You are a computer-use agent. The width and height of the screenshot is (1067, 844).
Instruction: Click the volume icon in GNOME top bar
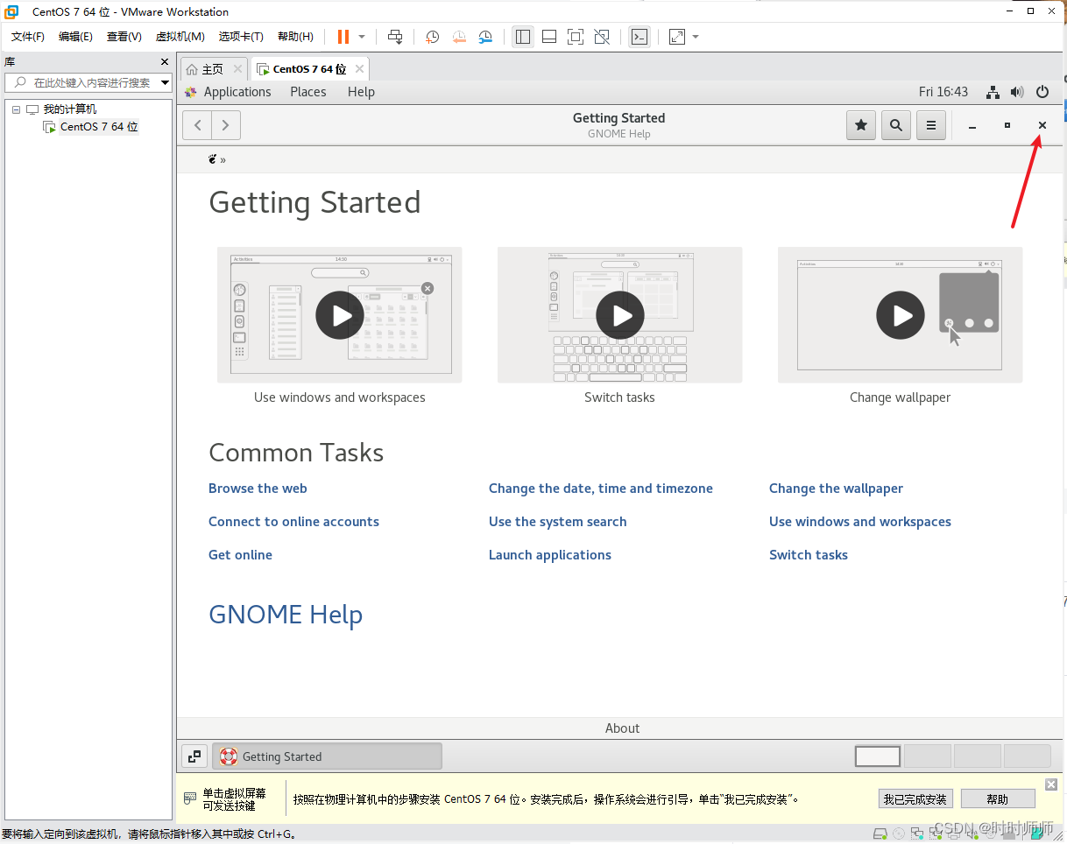pos(1016,92)
